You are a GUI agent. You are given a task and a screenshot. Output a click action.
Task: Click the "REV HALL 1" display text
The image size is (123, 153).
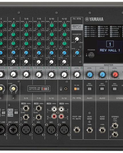(x=110, y=50)
